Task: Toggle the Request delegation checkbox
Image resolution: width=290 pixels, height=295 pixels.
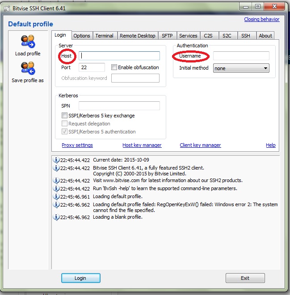Action: point(64,124)
